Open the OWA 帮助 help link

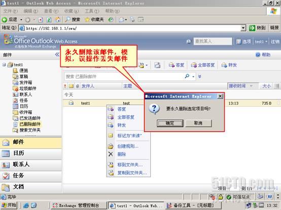(x=263, y=55)
